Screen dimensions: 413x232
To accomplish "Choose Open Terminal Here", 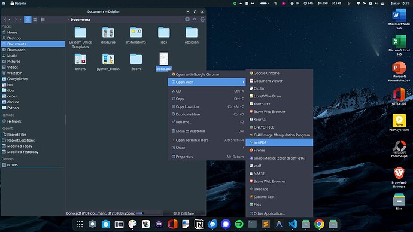I will (206, 140).
